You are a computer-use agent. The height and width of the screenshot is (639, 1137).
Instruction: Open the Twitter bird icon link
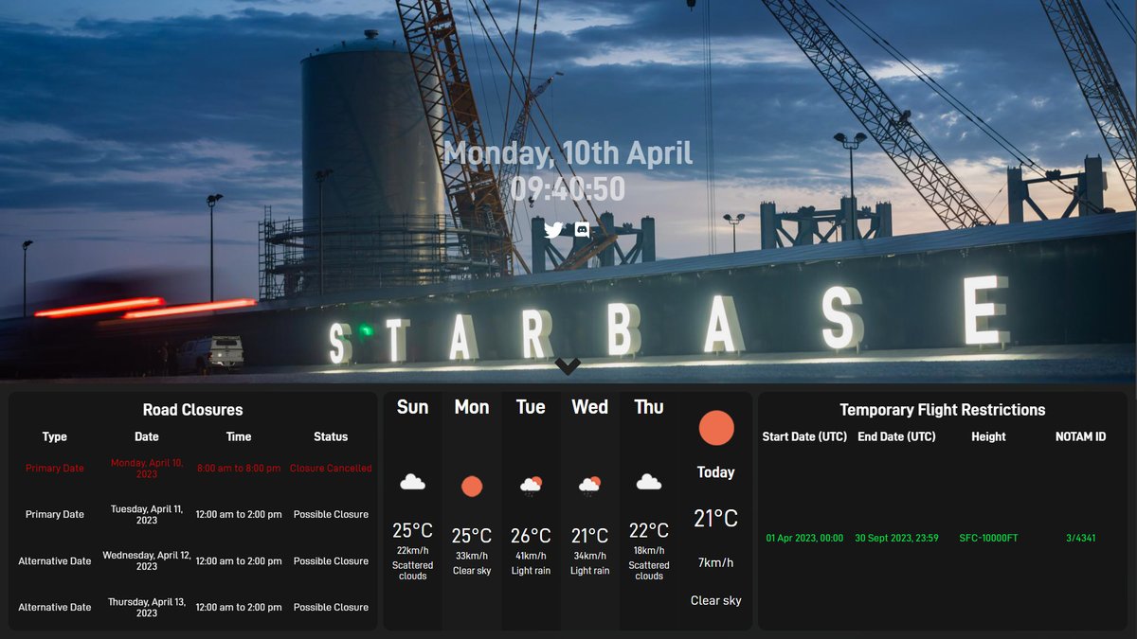click(553, 229)
